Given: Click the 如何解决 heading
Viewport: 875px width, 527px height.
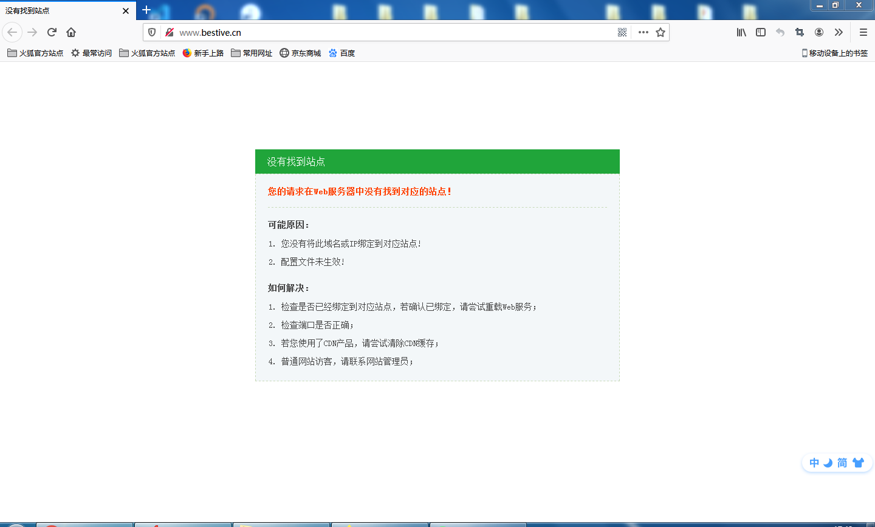Looking at the screenshot, I should [x=289, y=288].
